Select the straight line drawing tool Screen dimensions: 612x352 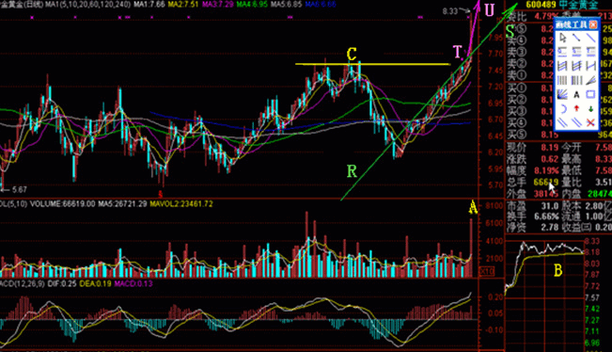tap(590, 38)
